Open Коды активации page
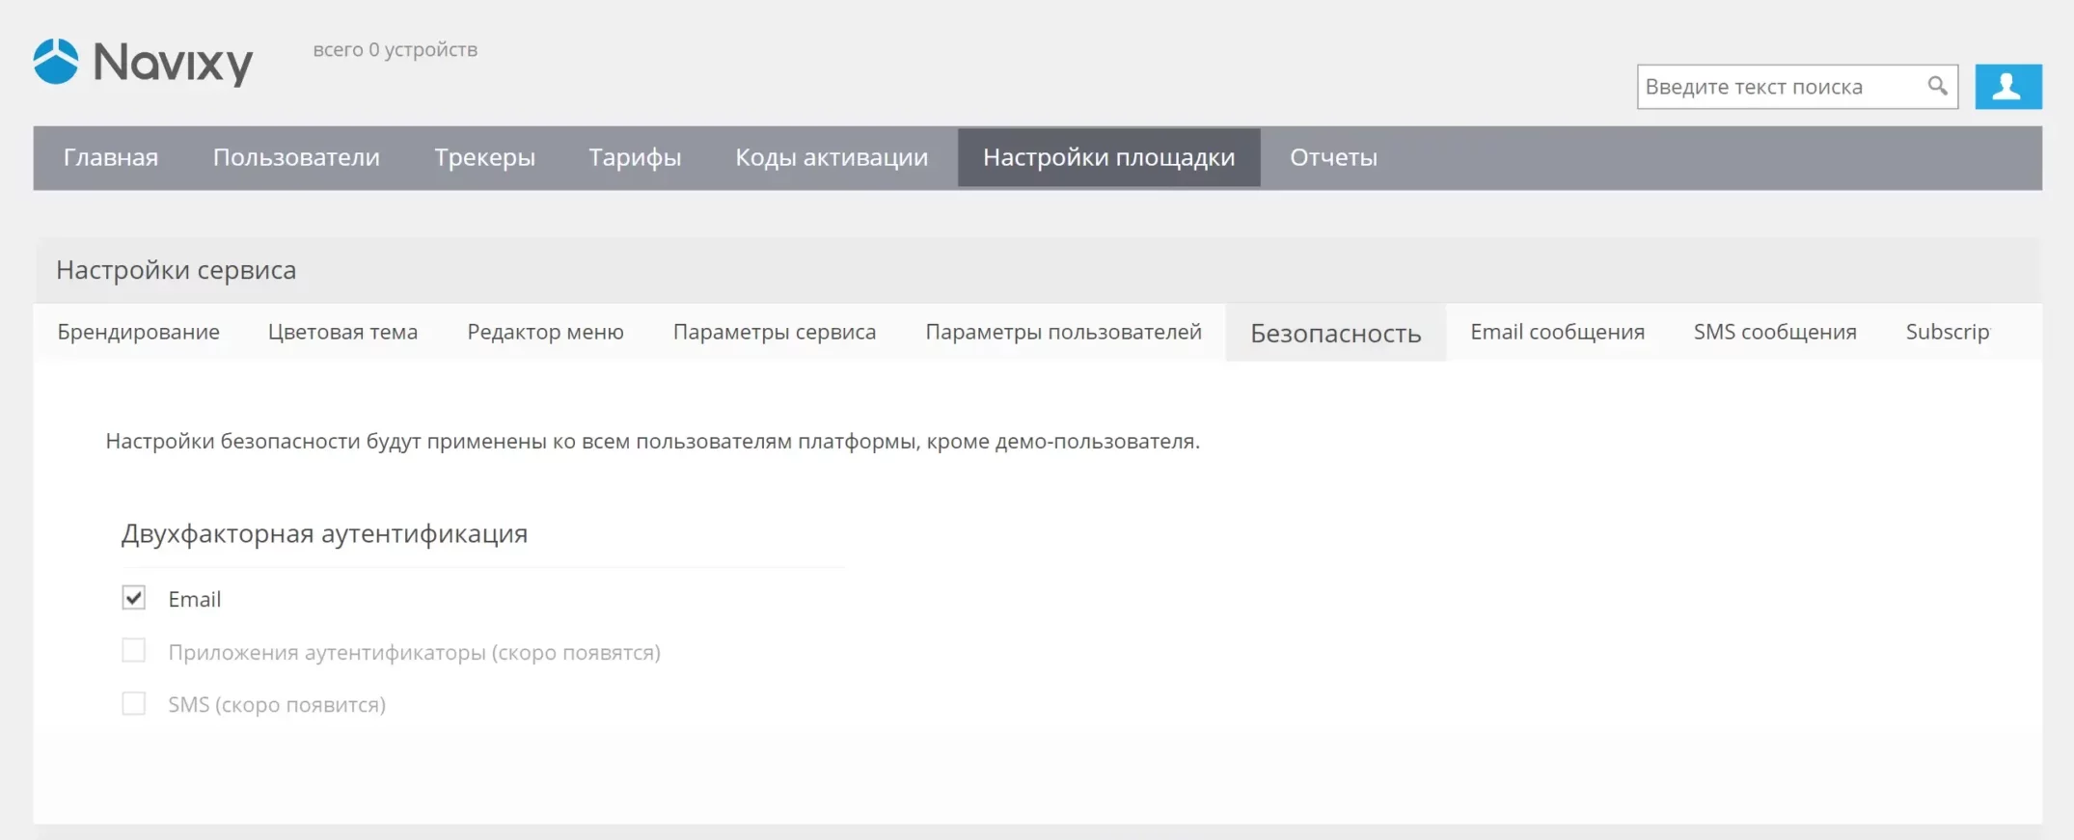Viewport: 2074px width, 840px height. pos(832,157)
